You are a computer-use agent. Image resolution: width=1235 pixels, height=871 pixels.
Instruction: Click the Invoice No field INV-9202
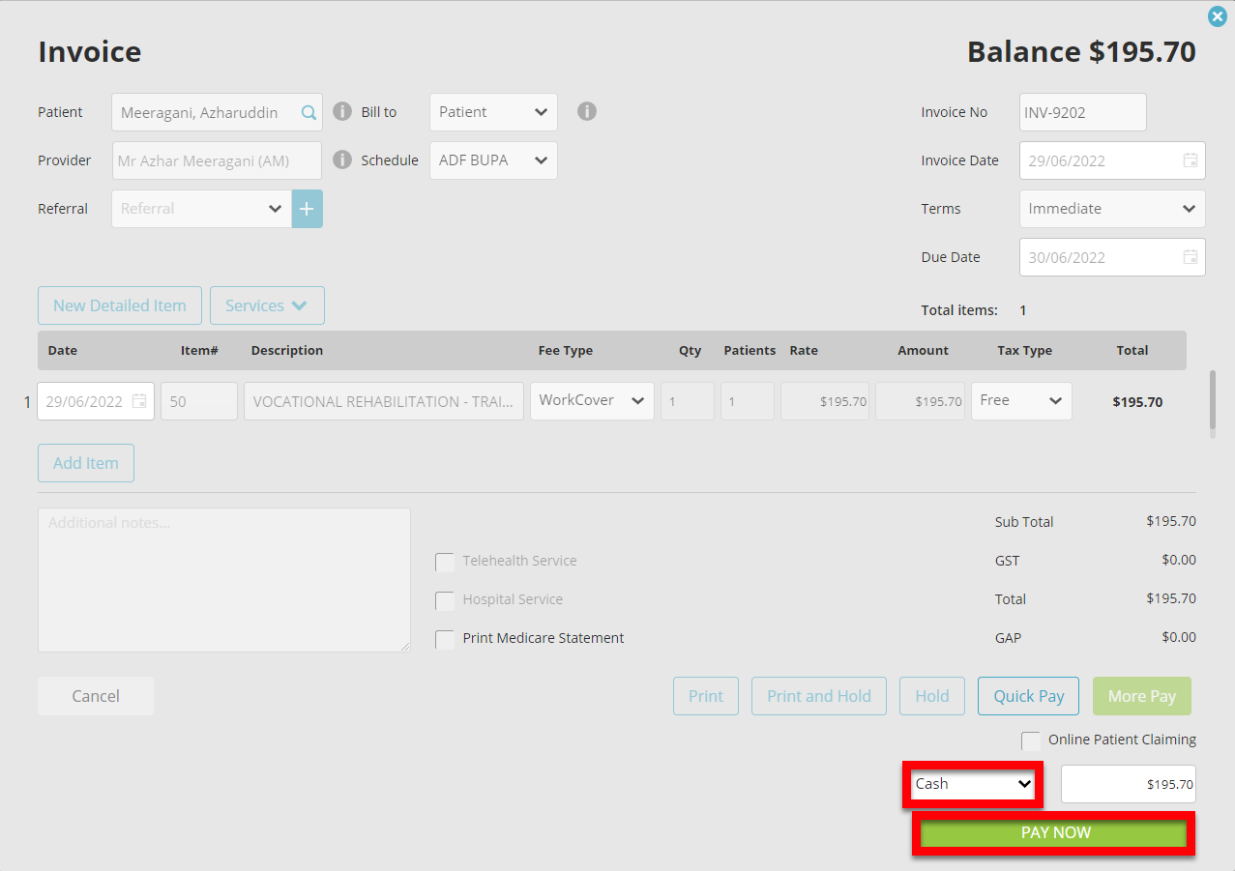(x=1083, y=112)
